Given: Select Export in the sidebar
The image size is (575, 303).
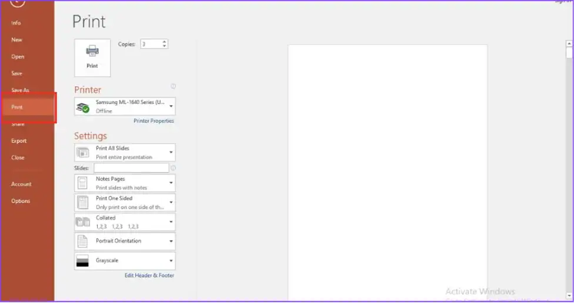Looking at the screenshot, I should [x=19, y=141].
